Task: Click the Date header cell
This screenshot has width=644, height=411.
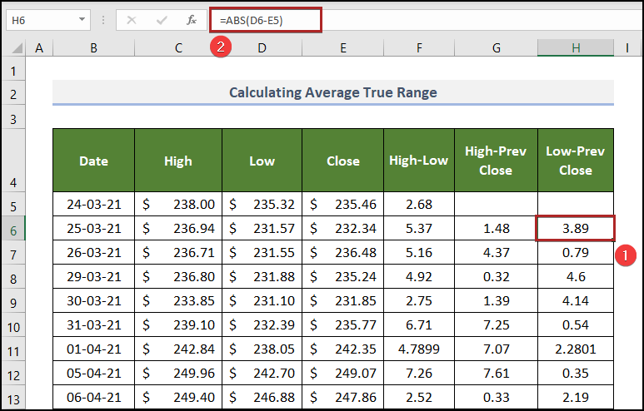Action: (x=93, y=161)
